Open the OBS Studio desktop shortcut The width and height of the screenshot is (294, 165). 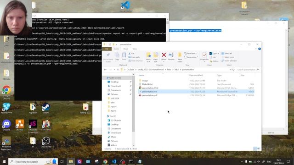click(46, 142)
